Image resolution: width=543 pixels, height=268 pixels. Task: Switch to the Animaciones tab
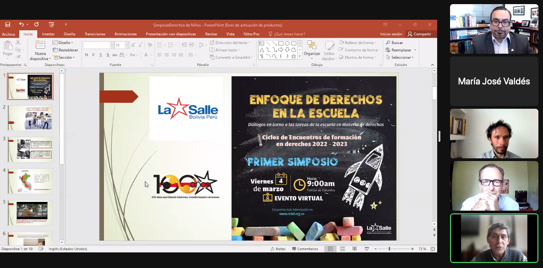[x=125, y=34]
